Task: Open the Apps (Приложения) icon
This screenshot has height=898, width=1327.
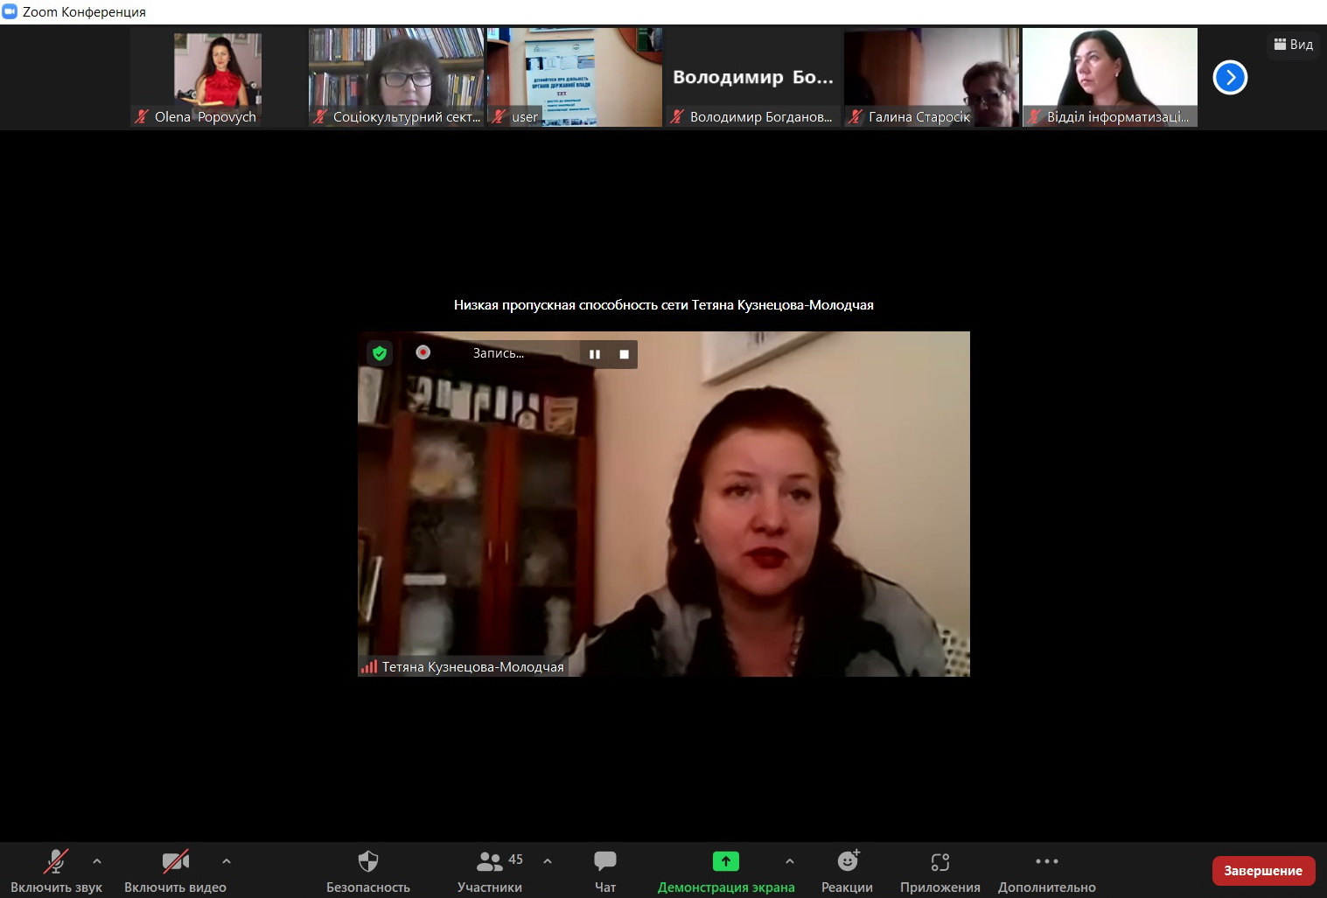Action: [x=939, y=862]
